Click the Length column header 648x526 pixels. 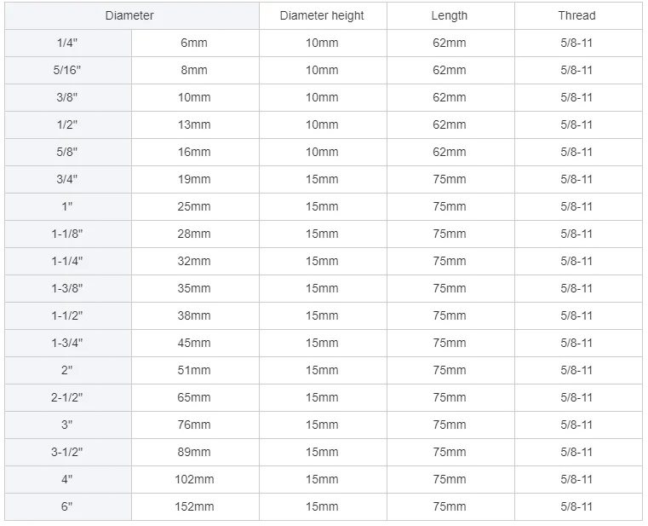[450, 15]
